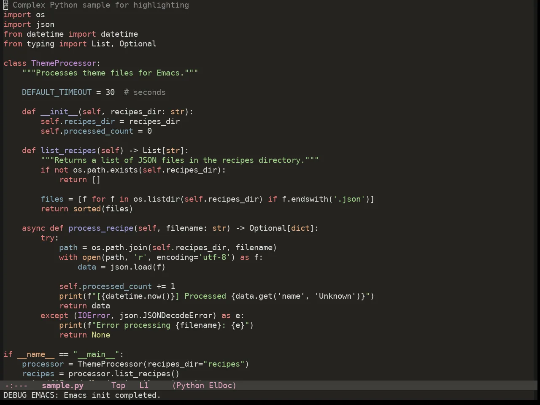Click the DEFAULT_TIMEOUT constant

(57, 92)
